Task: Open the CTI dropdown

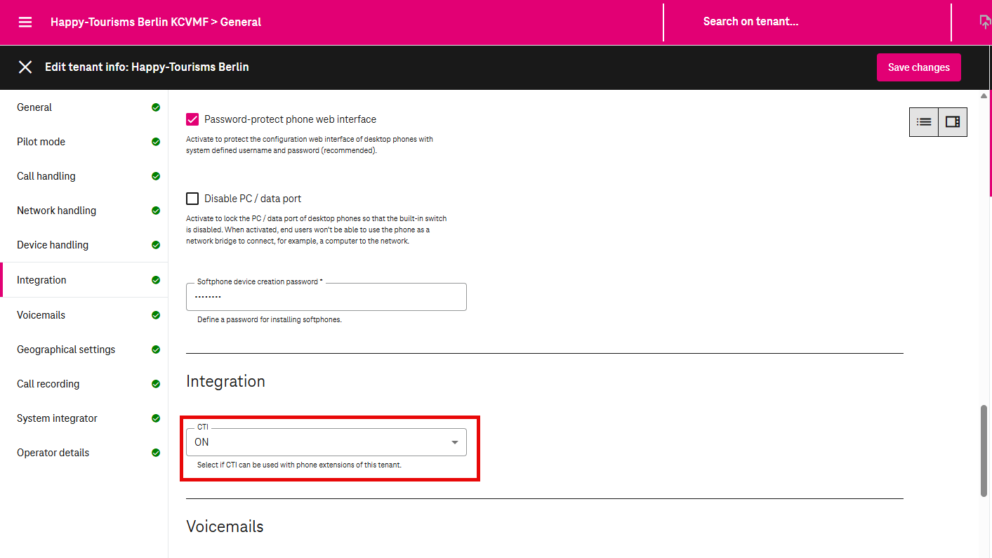Action: coord(326,442)
